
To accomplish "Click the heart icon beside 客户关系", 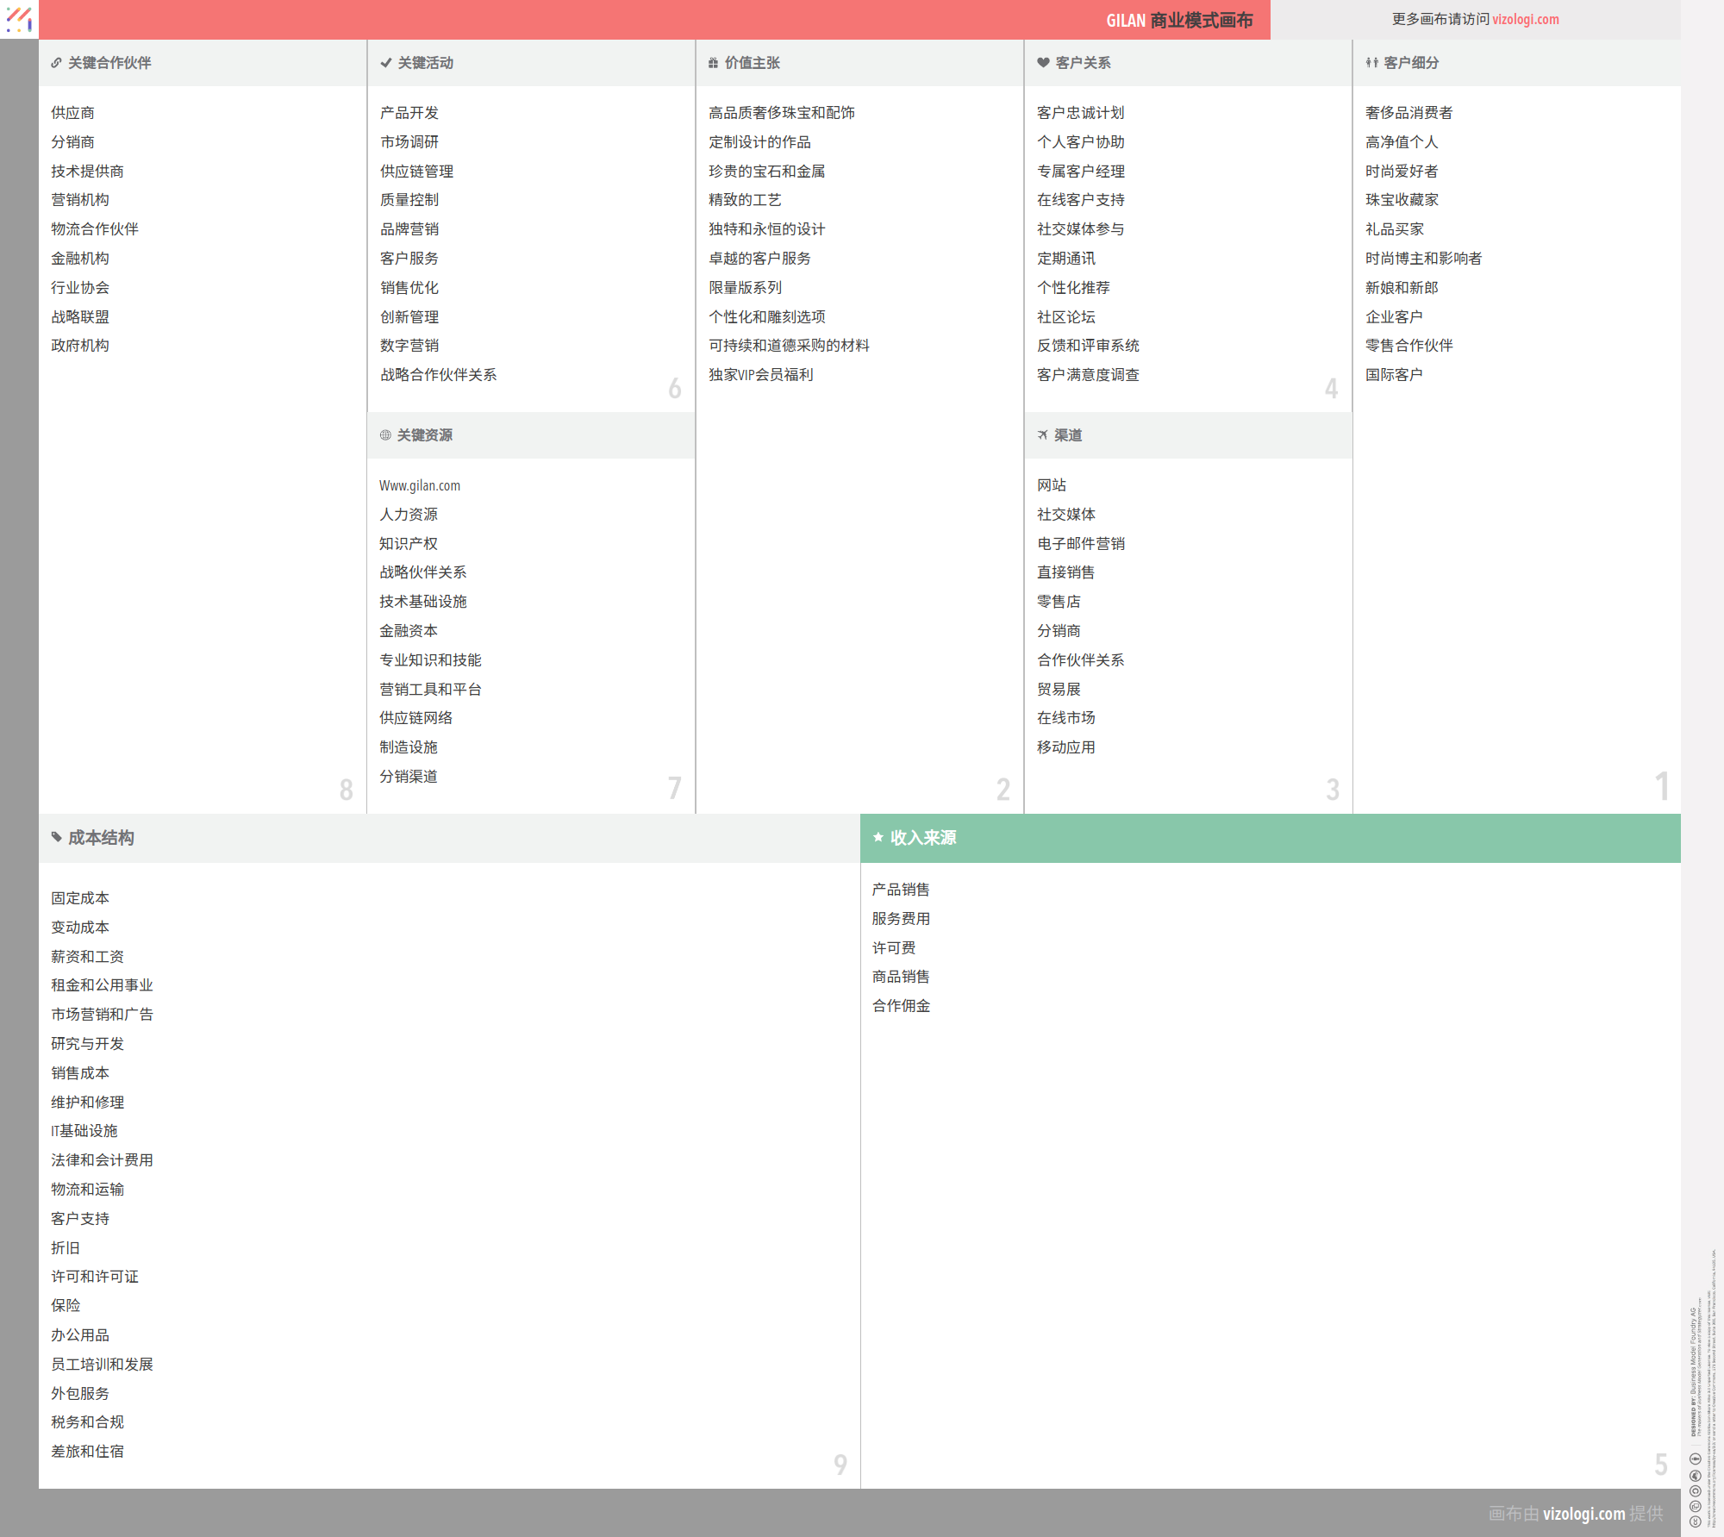I will pos(1043,63).
